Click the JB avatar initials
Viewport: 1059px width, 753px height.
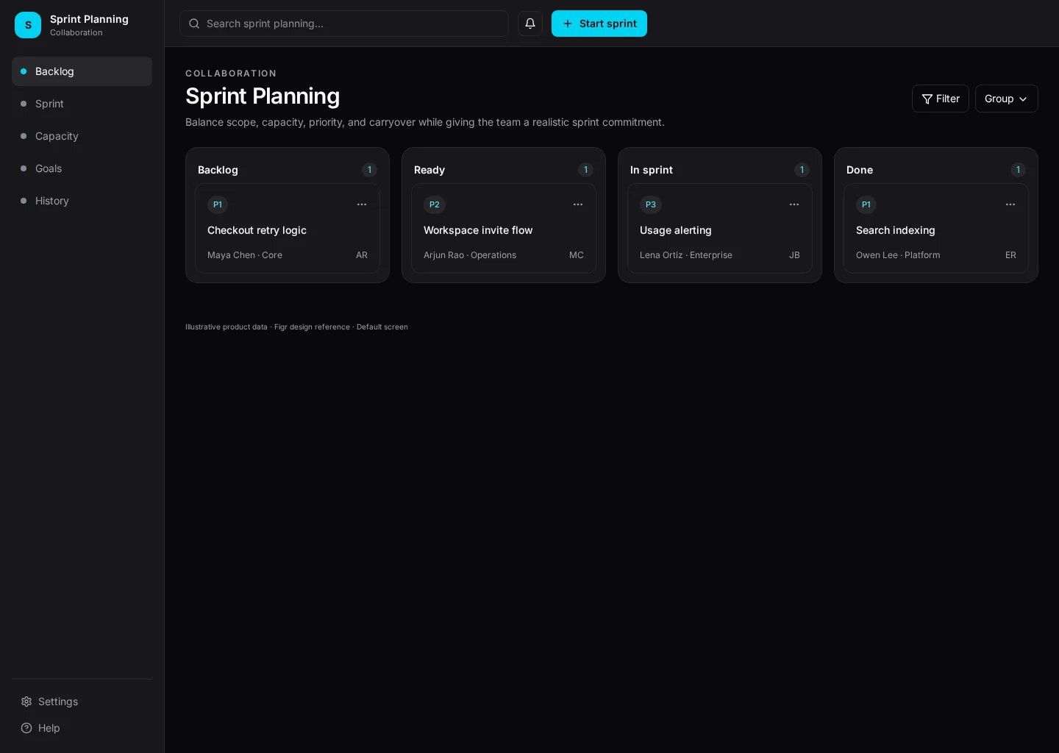click(x=794, y=255)
